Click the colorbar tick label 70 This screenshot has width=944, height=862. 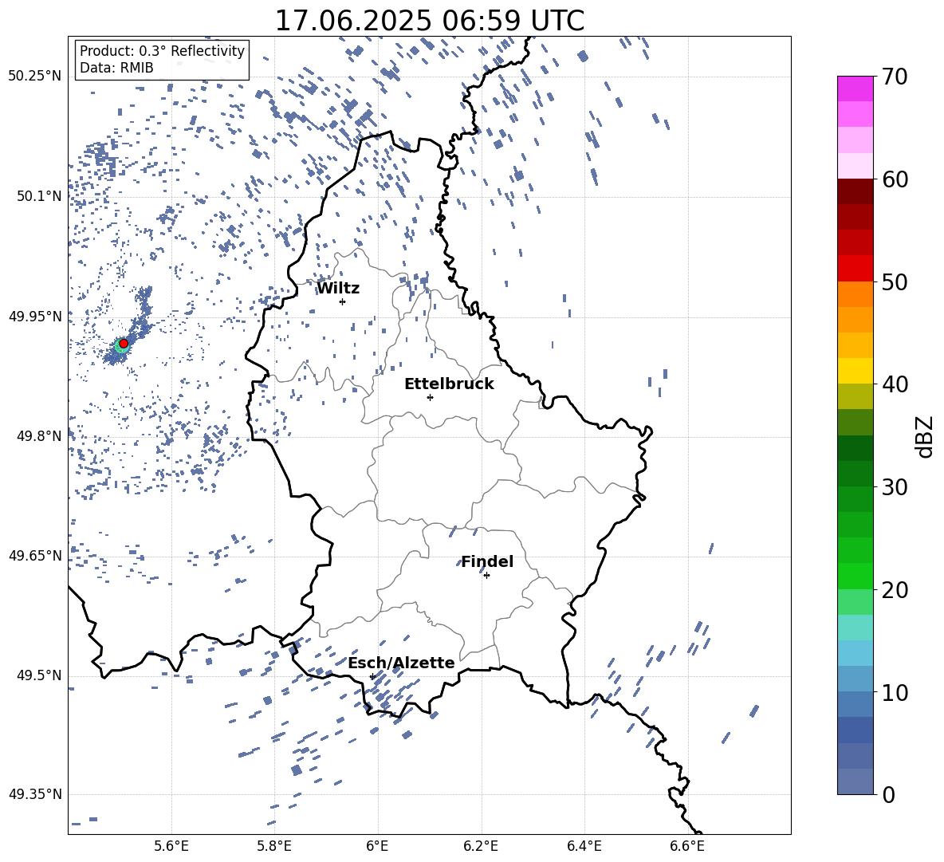tap(895, 77)
